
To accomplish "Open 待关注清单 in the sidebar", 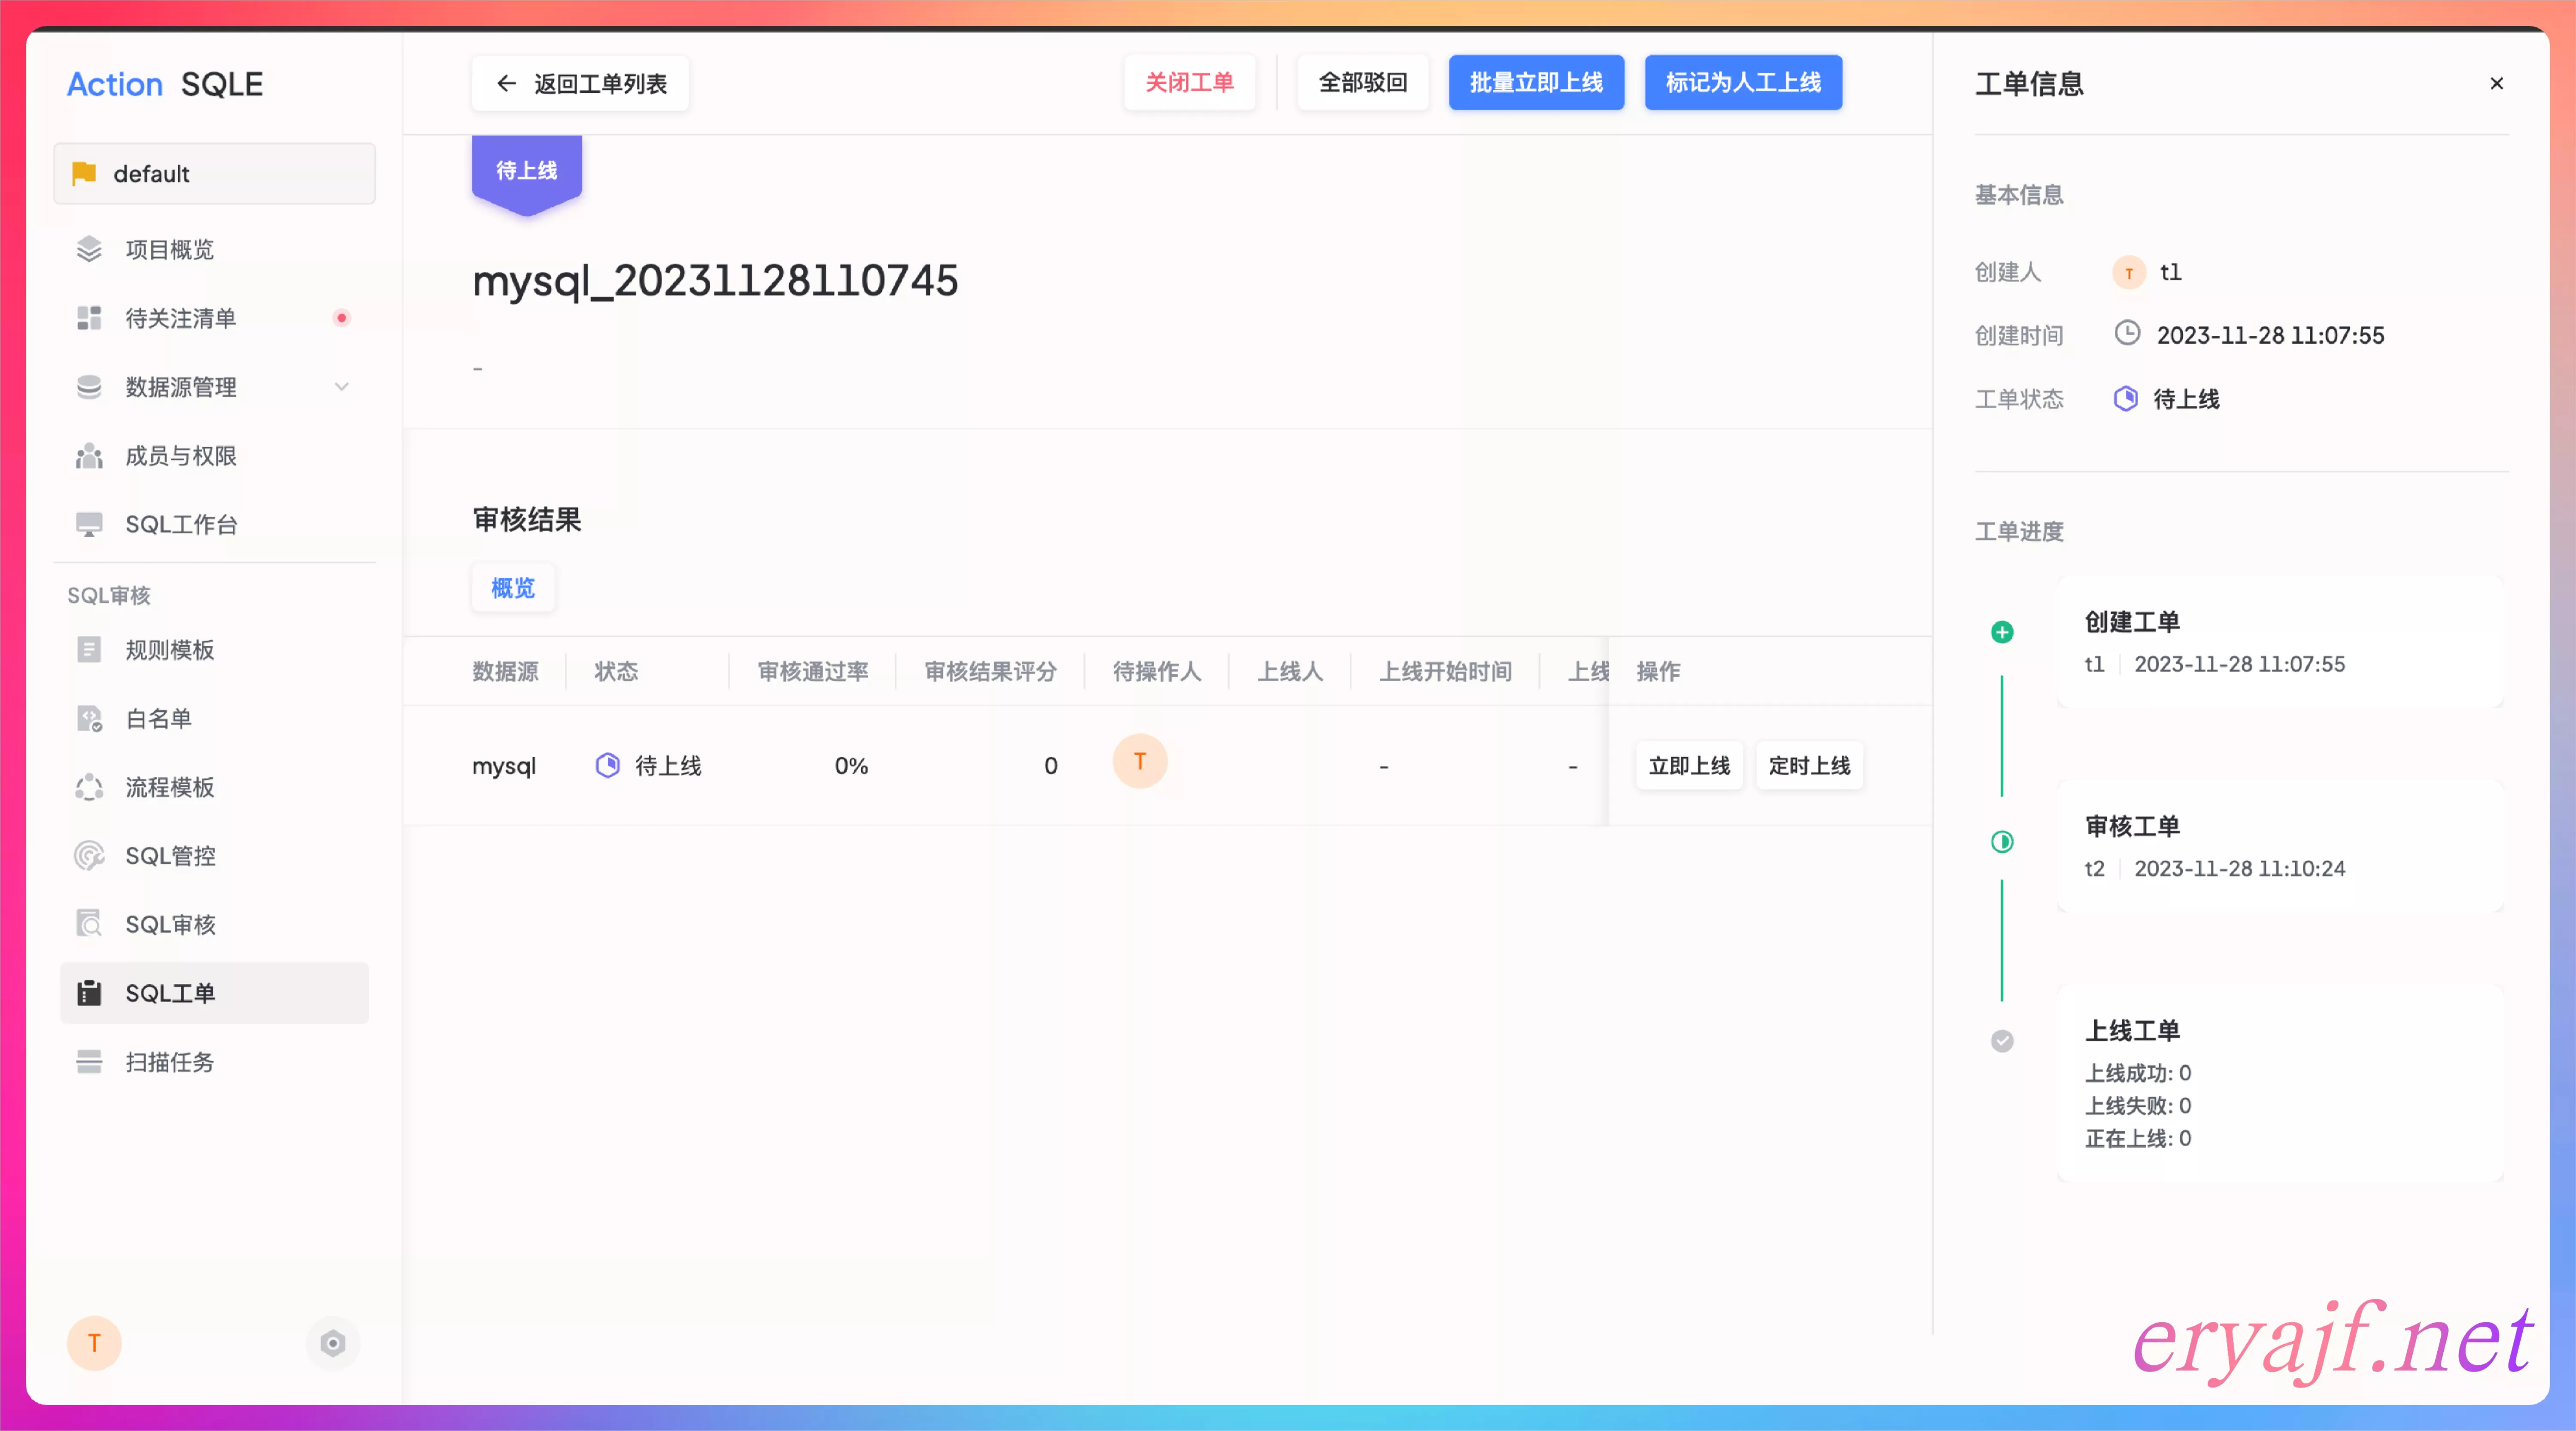I will pos(215,318).
